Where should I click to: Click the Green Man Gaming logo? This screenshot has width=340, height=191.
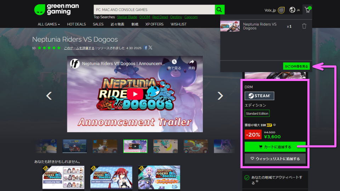point(57,10)
